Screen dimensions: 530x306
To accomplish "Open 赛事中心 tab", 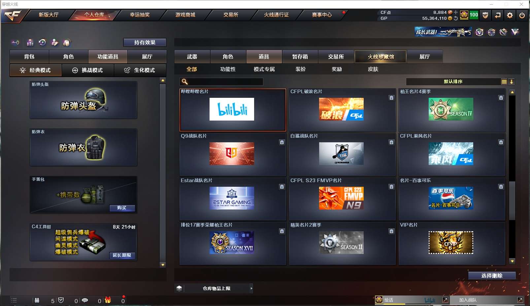I will (x=322, y=15).
